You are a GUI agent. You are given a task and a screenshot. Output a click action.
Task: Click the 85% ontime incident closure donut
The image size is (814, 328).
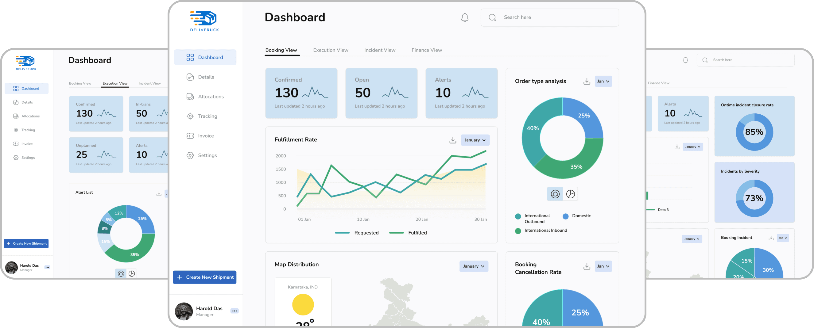(754, 132)
